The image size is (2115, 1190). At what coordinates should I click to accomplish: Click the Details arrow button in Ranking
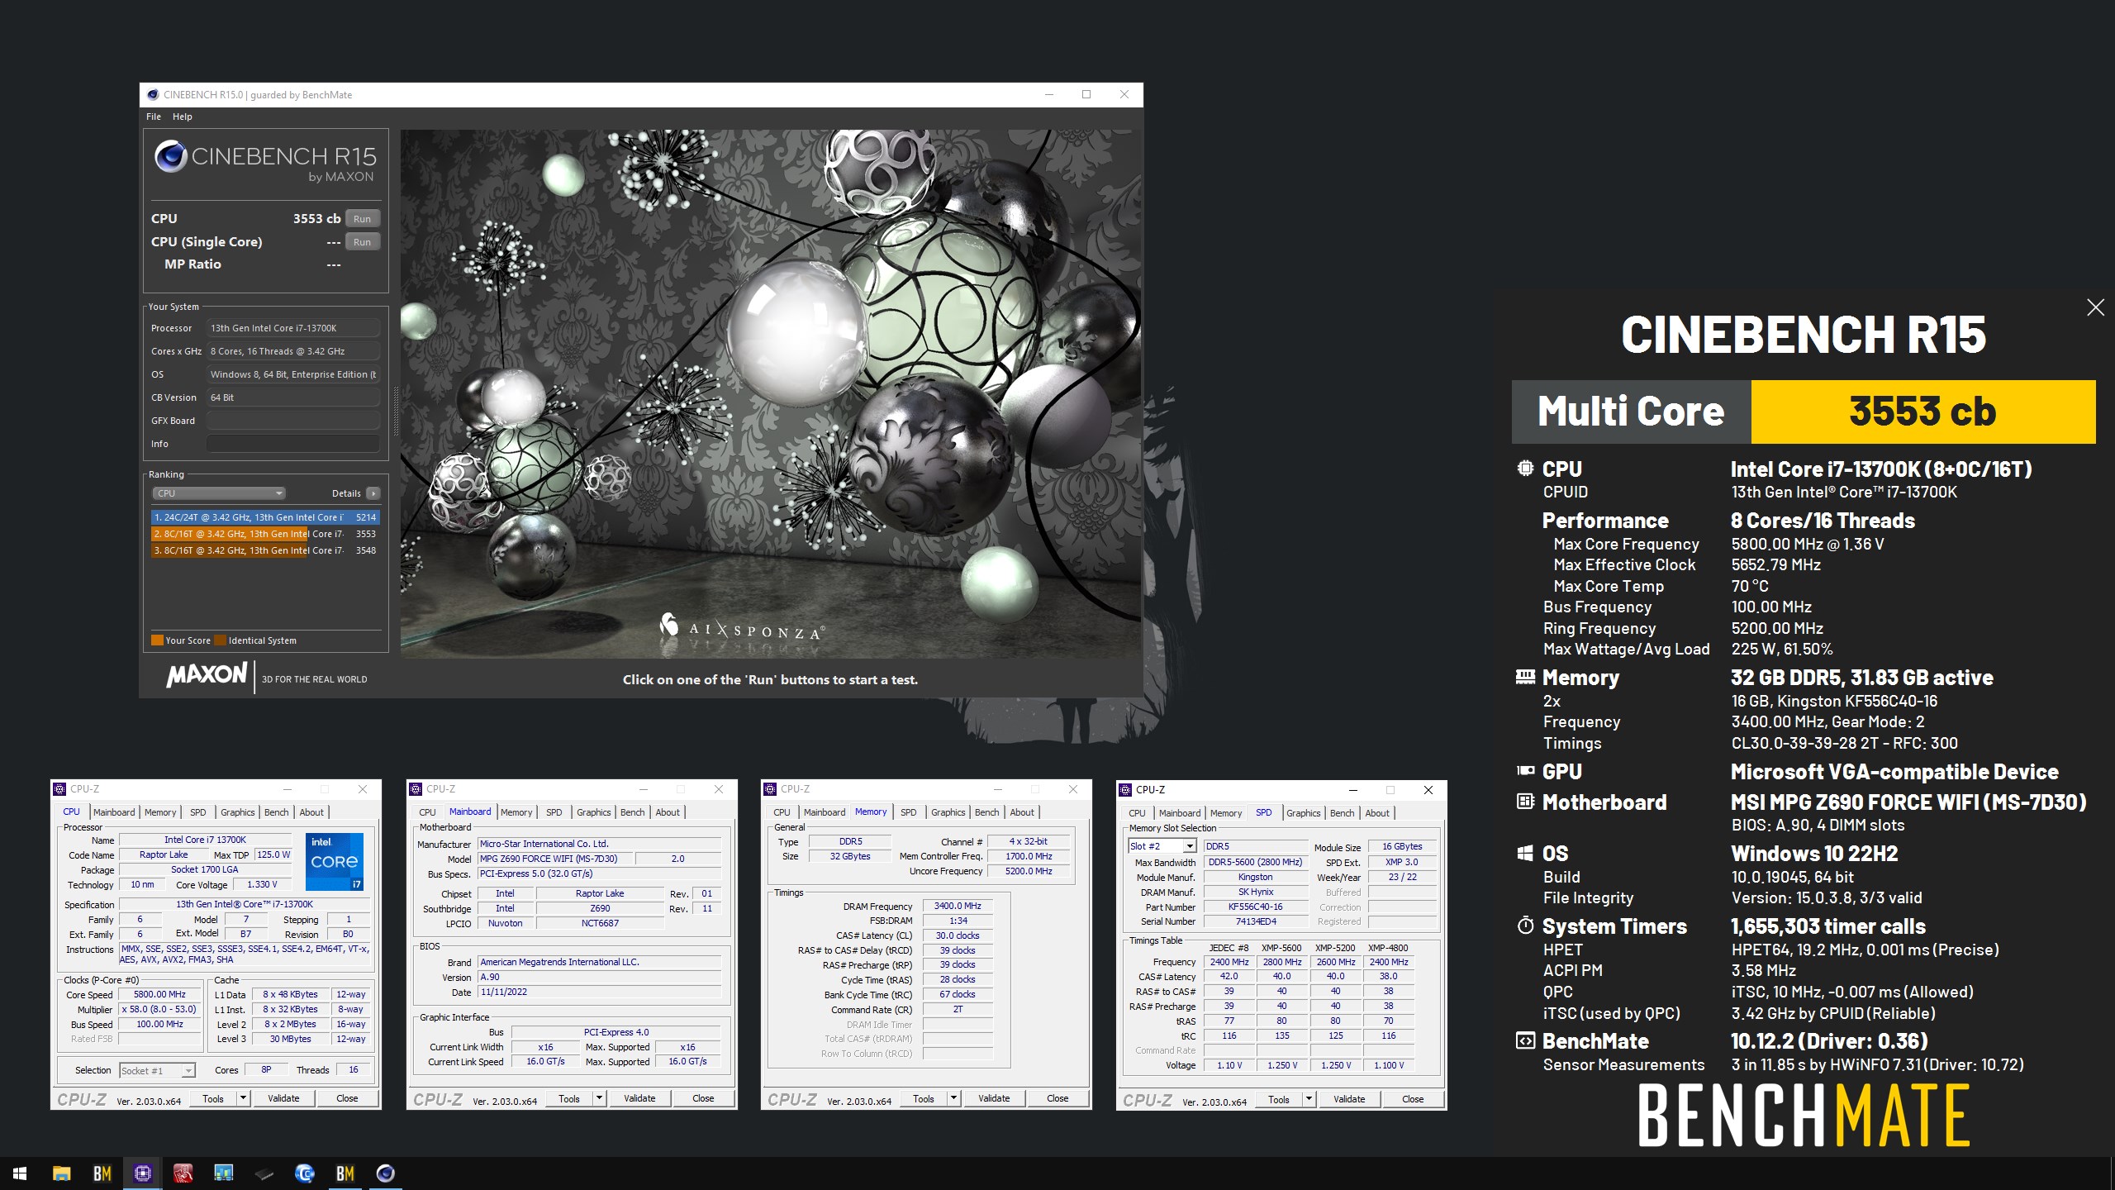pos(373,493)
